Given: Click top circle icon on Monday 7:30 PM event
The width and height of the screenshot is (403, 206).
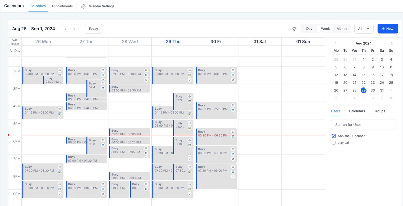Looking at the screenshot, I should point(60,167).
